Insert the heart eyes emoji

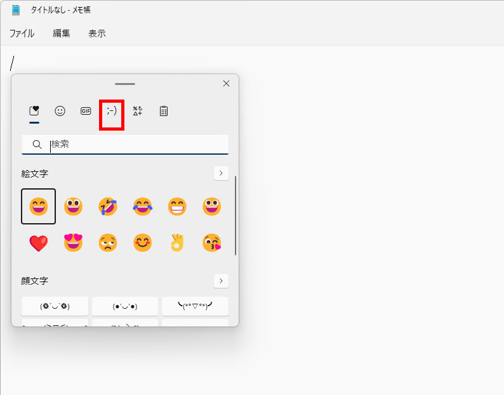click(x=74, y=243)
